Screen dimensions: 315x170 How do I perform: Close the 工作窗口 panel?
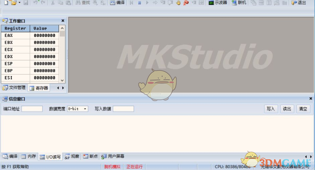[63, 21]
